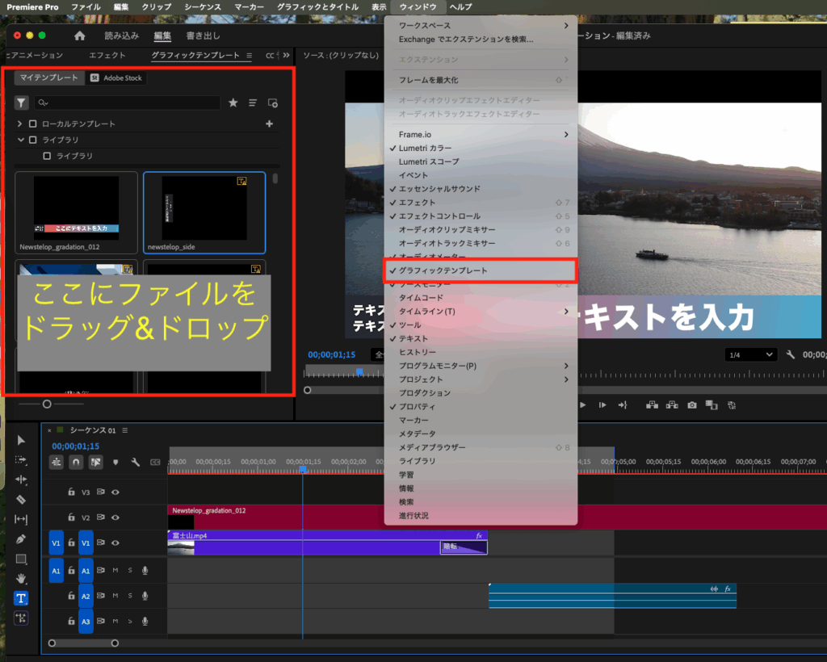Click the Track Select Forward tool
This screenshot has width=827, height=662.
click(x=21, y=460)
